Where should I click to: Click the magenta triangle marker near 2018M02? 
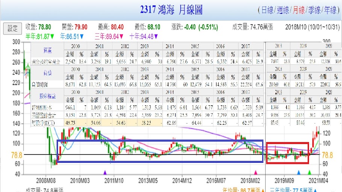tap(256, 172)
